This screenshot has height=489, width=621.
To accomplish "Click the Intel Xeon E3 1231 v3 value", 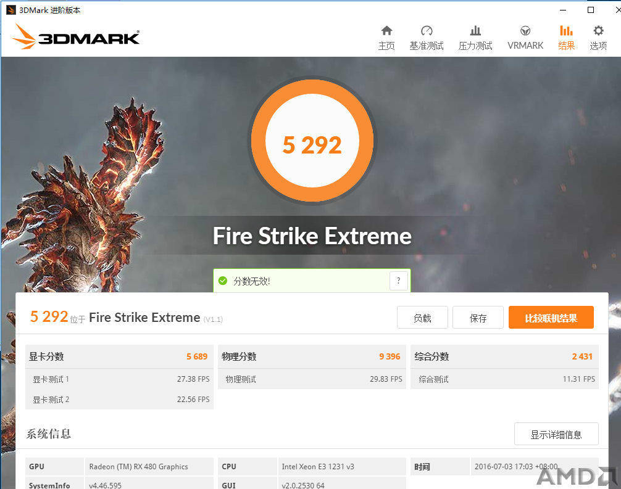I will pos(318,466).
